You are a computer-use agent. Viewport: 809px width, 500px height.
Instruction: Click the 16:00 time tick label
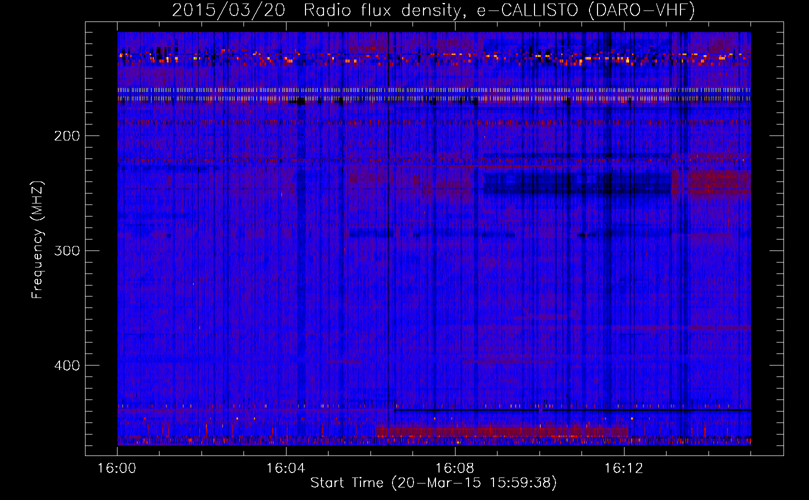[117, 468]
